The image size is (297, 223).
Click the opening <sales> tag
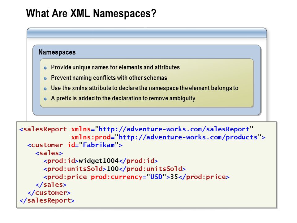pos(49,153)
